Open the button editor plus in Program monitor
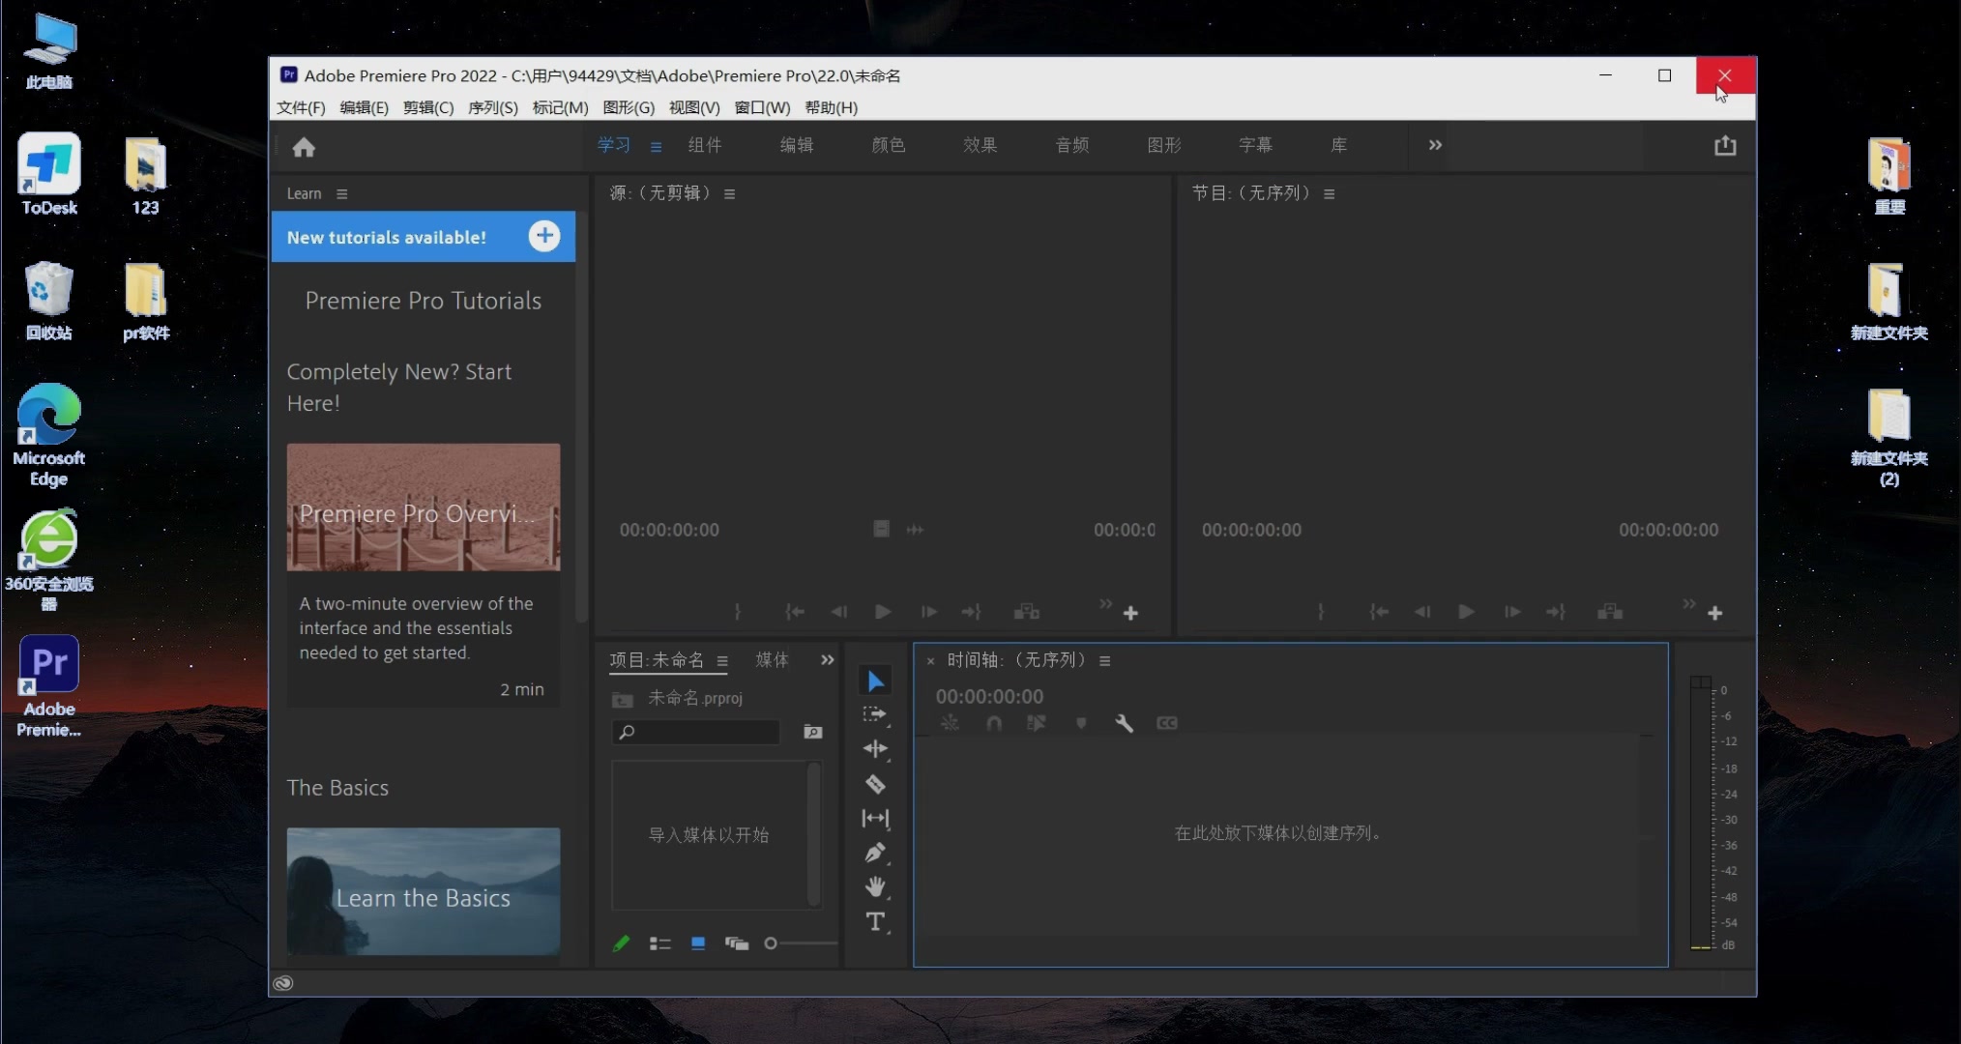The width and height of the screenshot is (1961, 1044). 1714,613
